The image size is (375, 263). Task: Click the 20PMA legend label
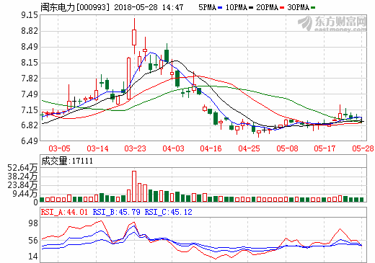tap(268, 7)
